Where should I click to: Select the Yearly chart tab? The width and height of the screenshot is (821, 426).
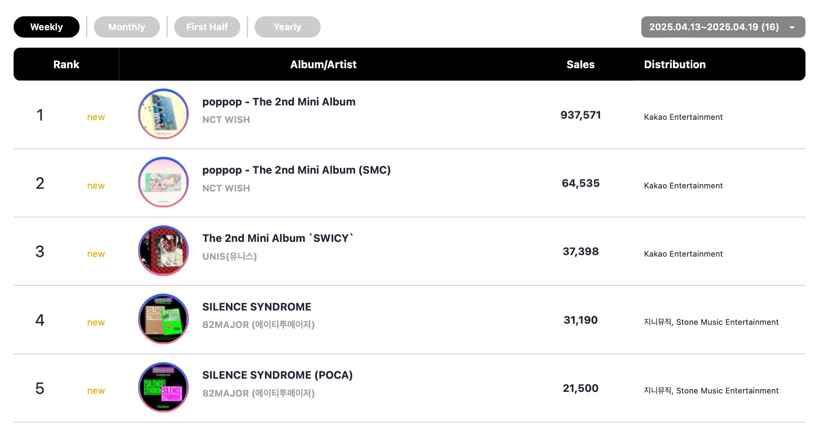[288, 27]
